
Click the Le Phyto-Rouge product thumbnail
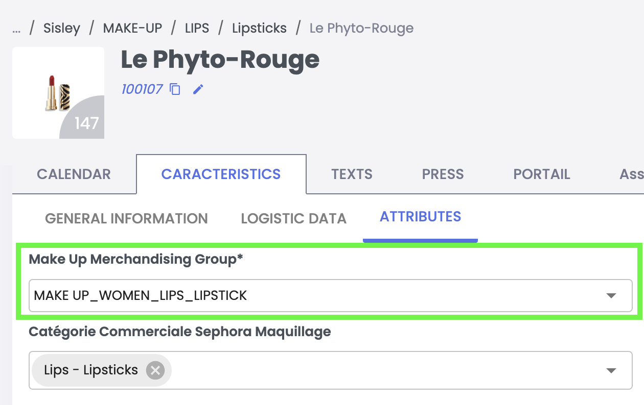[x=57, y=93]
